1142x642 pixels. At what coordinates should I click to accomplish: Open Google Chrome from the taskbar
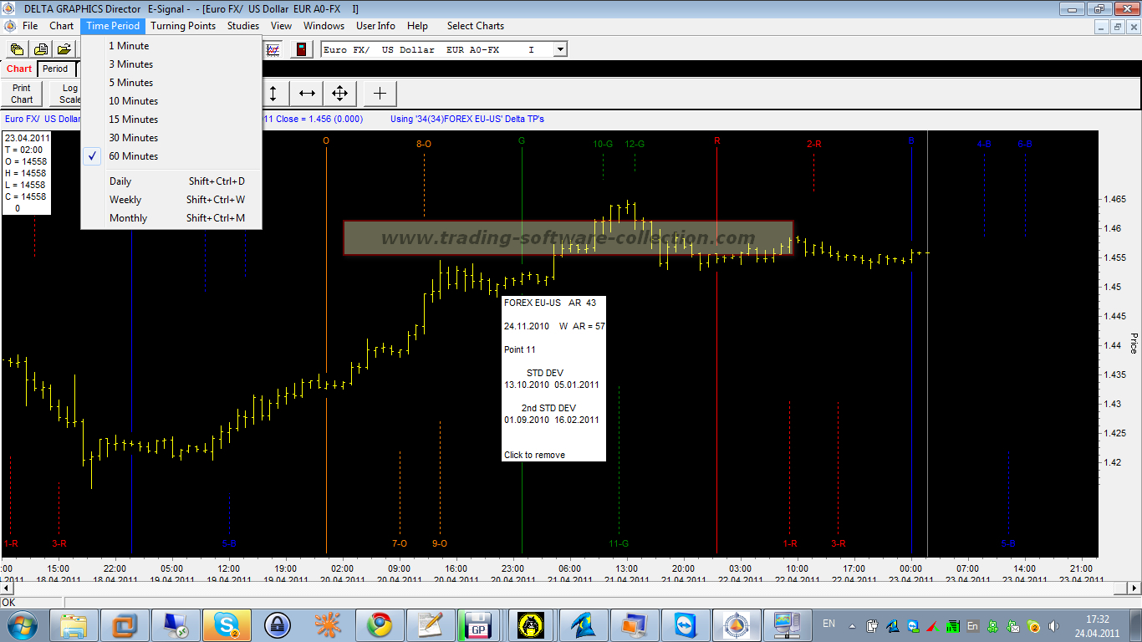379,624
